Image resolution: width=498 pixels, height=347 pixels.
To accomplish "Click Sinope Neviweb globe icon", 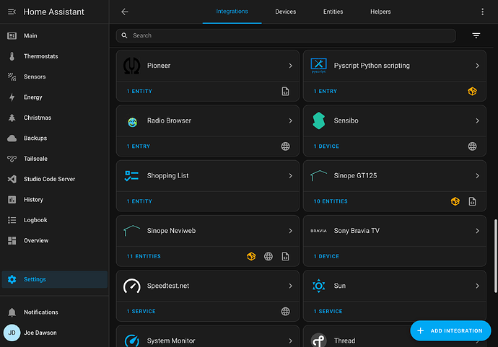I will pyautogui.click(x=268, y=256).
